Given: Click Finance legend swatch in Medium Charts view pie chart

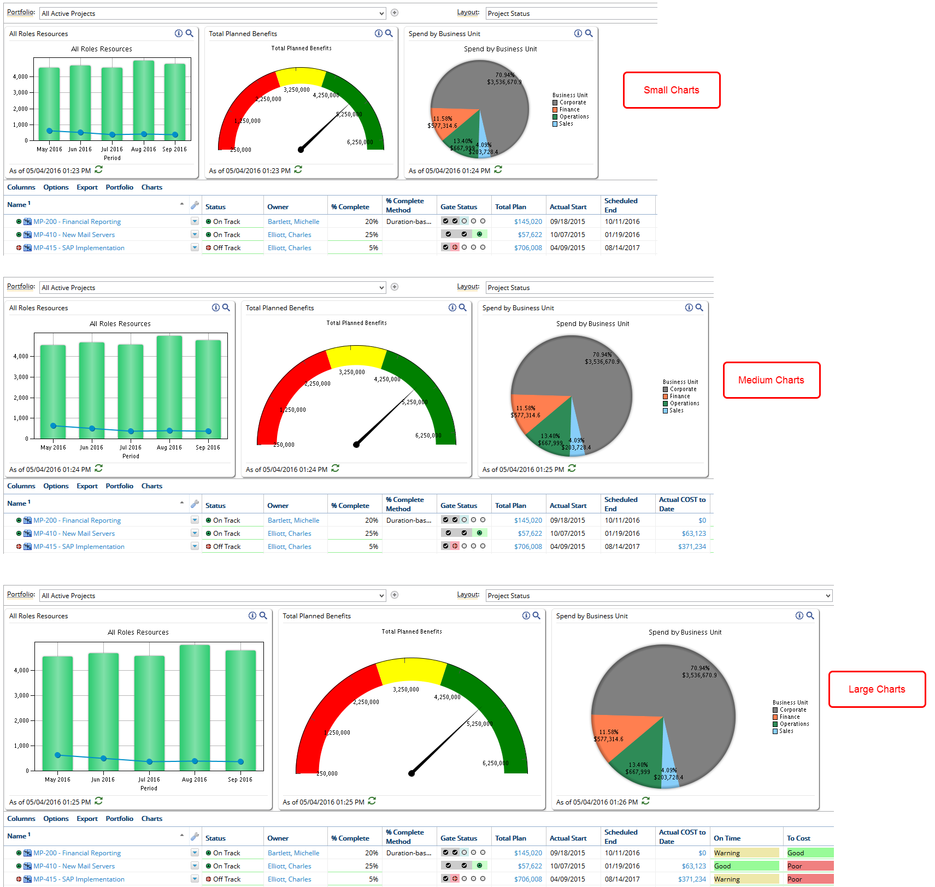Looking at the screenshot, I should (x=666, y=397).
